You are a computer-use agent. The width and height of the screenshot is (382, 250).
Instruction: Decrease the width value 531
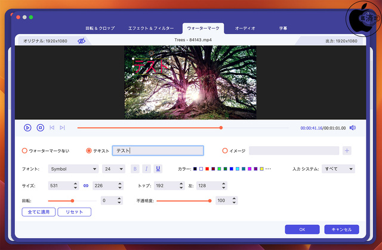point(76,188)
